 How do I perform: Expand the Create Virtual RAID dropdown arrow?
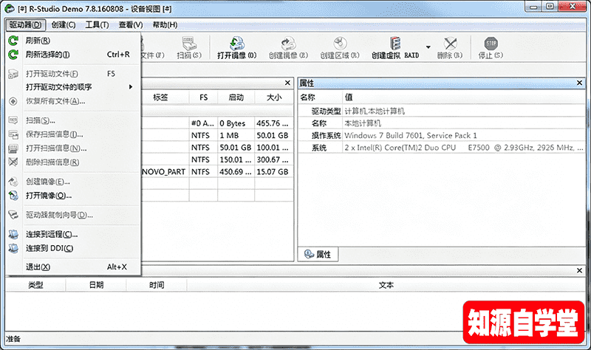click(428, 47)
